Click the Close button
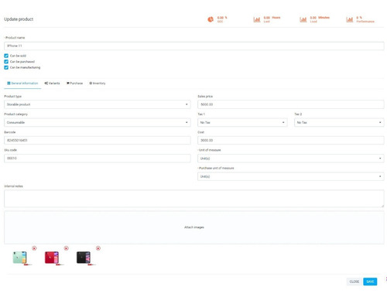The image size is (387, 300). 354,281
